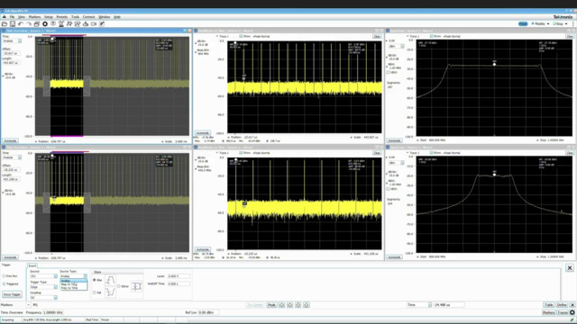
Task: Click the Event tab in the Trigger panel
Action: [x=32, y=265]
